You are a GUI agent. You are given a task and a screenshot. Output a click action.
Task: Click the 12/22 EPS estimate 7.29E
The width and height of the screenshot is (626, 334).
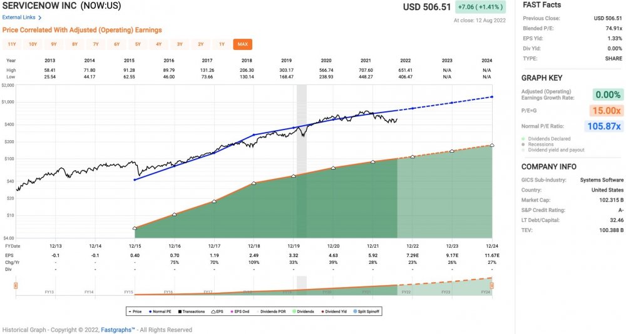click(413, 255)
